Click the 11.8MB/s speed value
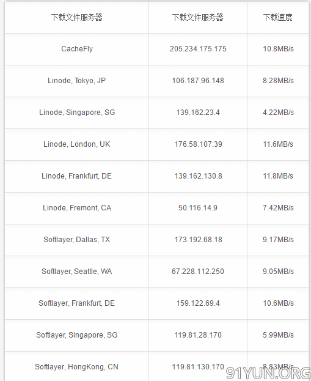The image size is (311, 381). [278, 176]
